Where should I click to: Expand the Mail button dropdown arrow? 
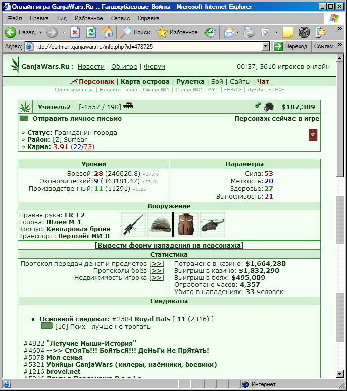pyautogui.click(x=237, y=32)
